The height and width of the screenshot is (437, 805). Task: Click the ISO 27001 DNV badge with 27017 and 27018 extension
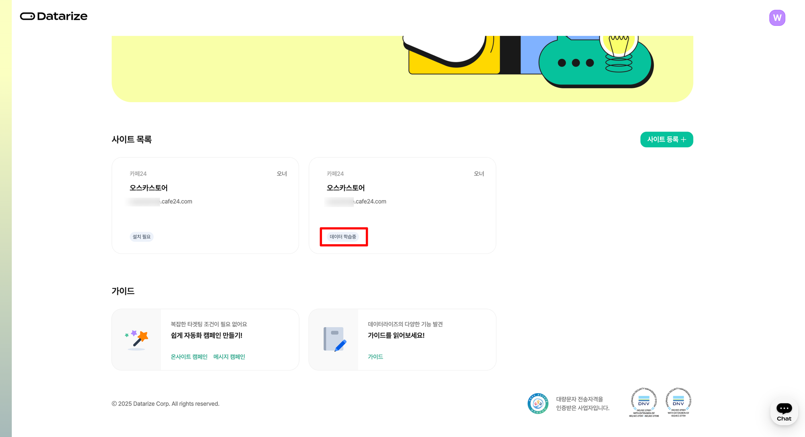pyautogui.click(x=644, y=402)
